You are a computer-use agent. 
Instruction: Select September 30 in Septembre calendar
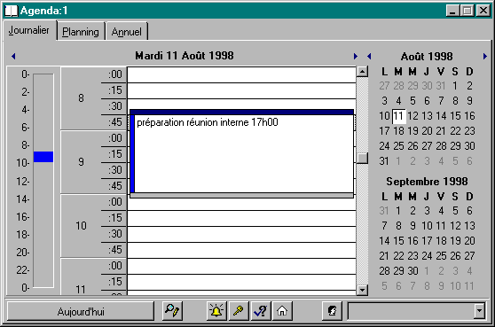(x=412, y=271)
